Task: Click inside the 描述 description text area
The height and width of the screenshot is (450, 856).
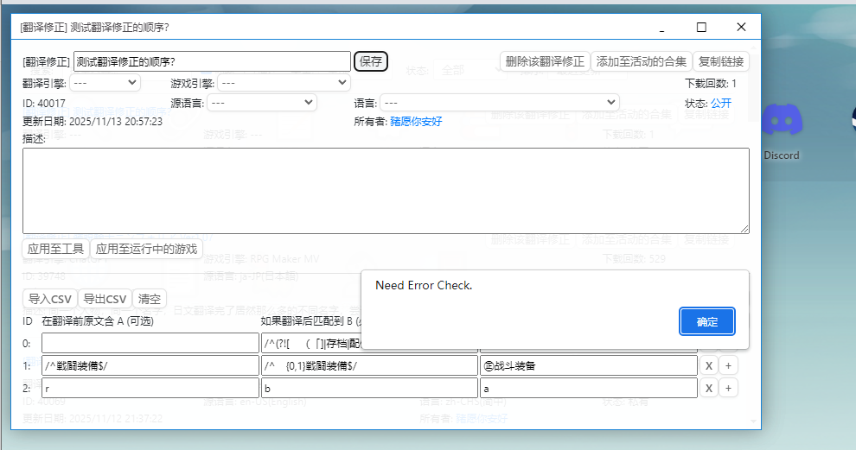Action: (386, 190)
